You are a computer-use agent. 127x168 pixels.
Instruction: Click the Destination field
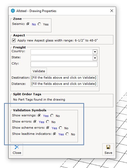(x=64, y=78)
